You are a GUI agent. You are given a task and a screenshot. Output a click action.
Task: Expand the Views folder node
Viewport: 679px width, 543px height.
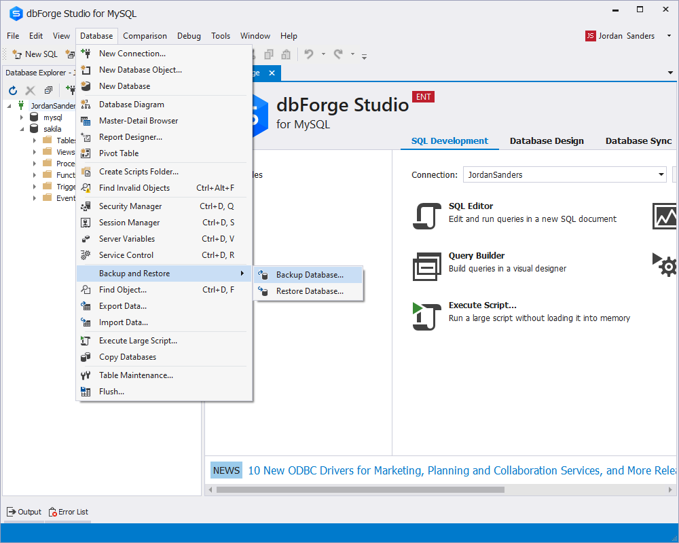click(x=35, y=152)
